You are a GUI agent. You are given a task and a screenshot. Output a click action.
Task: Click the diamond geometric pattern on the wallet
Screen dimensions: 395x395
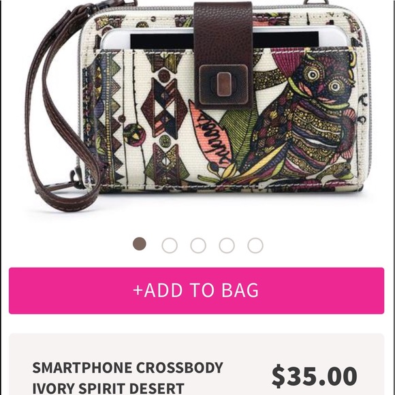click(x=164, y=107)
